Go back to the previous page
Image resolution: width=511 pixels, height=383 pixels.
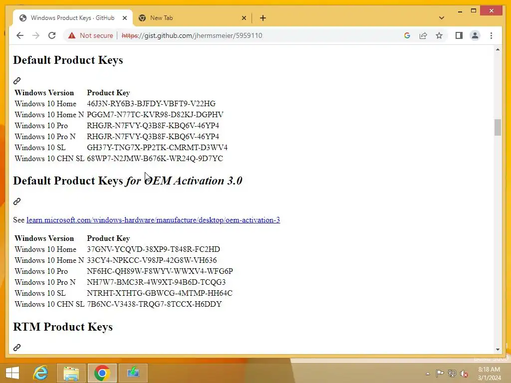pos(20,35)
